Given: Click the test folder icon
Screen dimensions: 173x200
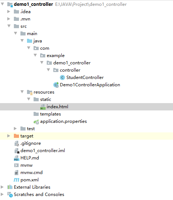Looking at the screenshot, I should [23, 129].
